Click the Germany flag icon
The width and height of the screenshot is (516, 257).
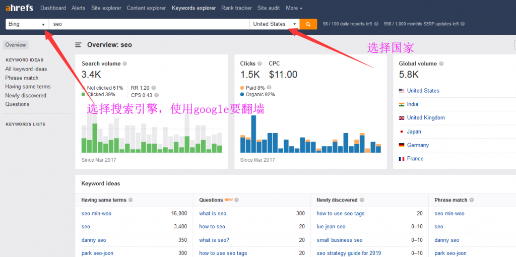[402, 145]
